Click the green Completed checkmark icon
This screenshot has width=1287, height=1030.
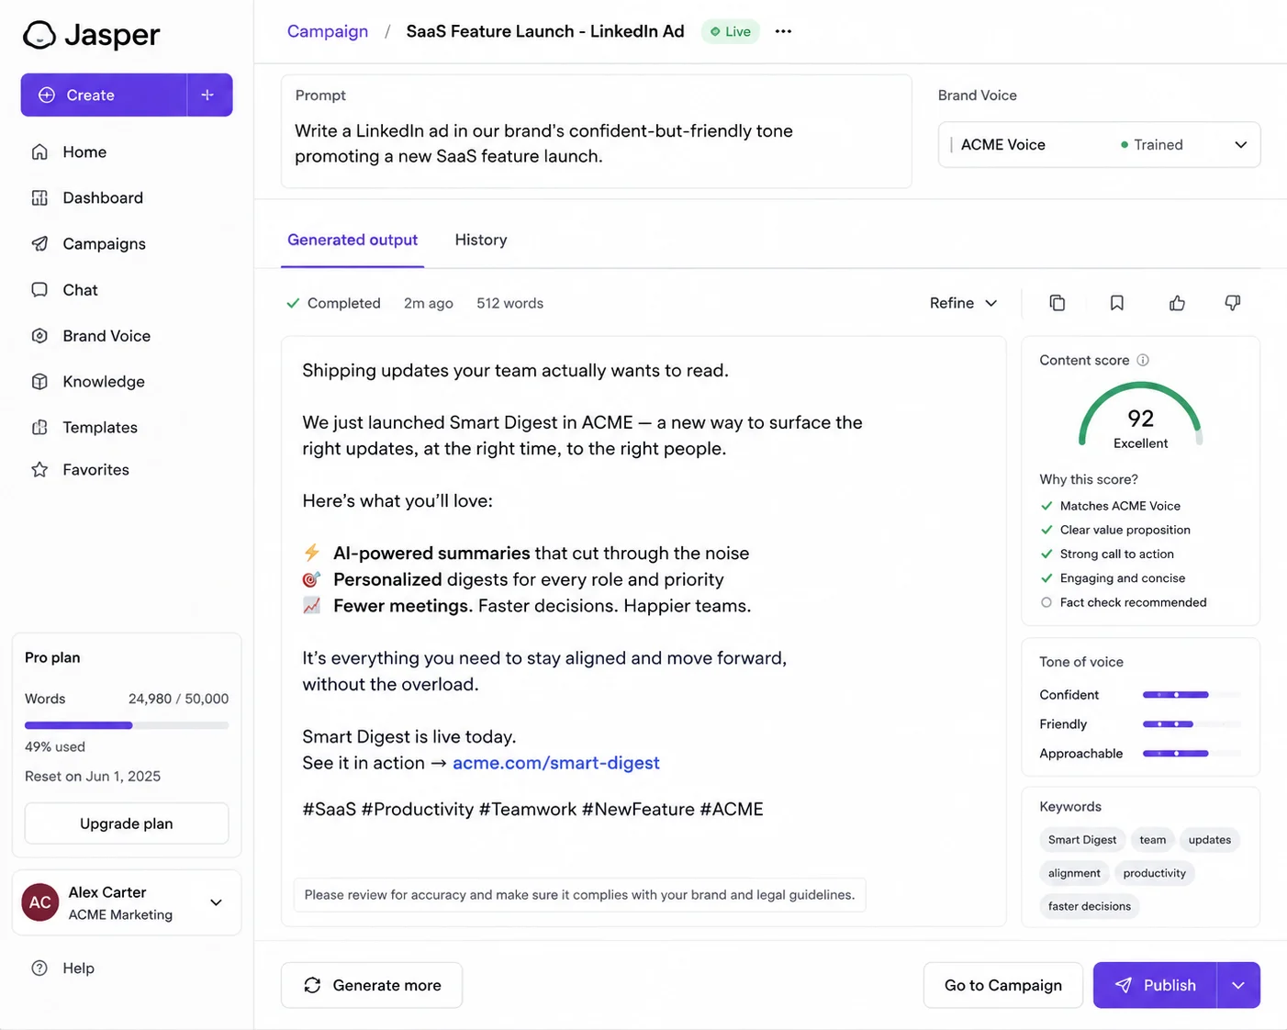pyautogui.click(x=293, y=303)
